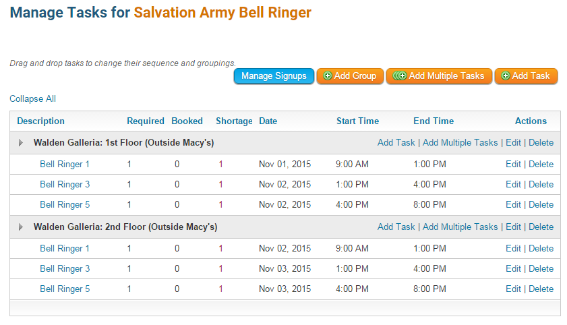Sort by the Shortage column header
The width and height of the screenshot is (567, 325).
point(234,121)
